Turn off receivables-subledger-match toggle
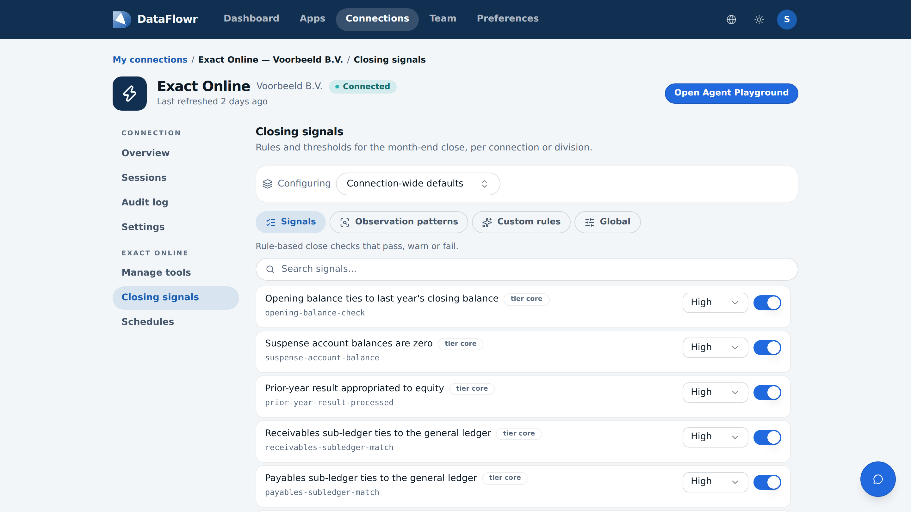The height and width of the screenshot is (512, 911). click(x=767, y=437)
